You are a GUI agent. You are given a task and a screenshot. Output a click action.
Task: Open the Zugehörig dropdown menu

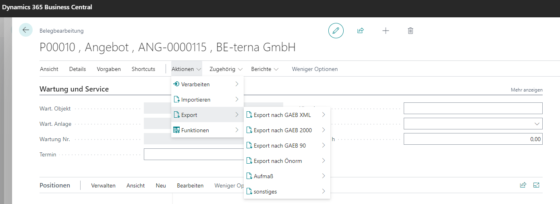[226, 69]
